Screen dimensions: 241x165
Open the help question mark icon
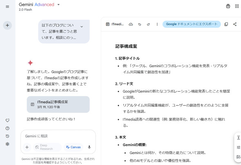click(x=7, y=128)
